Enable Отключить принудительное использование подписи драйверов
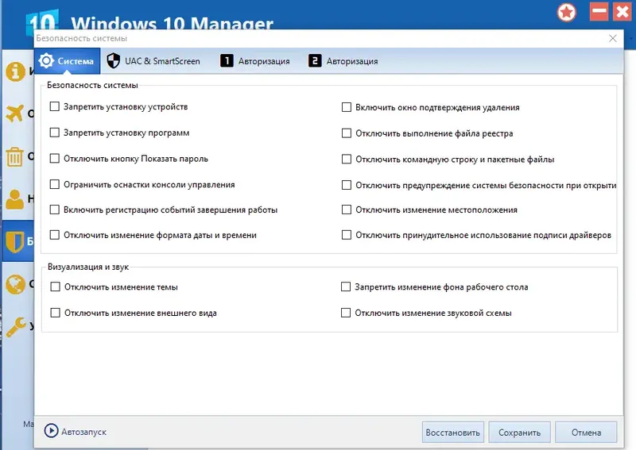The image size is (636, 450). tap(347, 235)
